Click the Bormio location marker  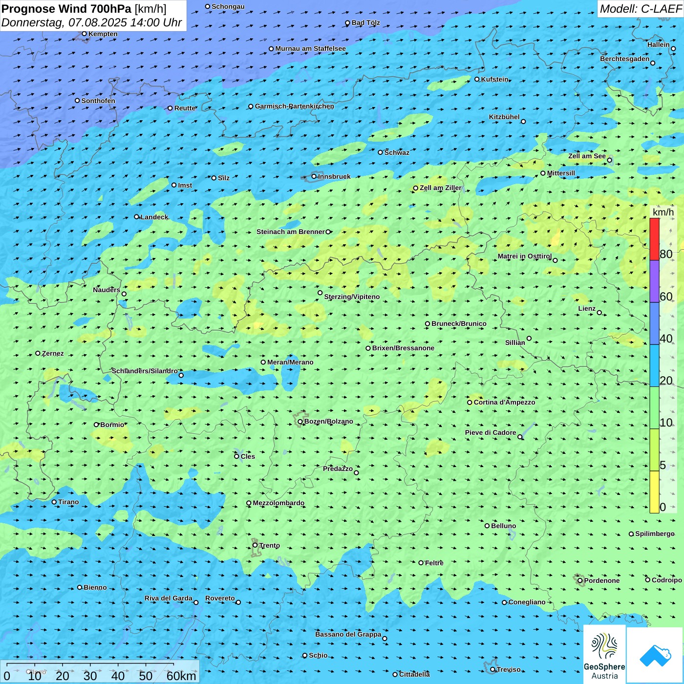pyautogui.click(x=96, y=425)
